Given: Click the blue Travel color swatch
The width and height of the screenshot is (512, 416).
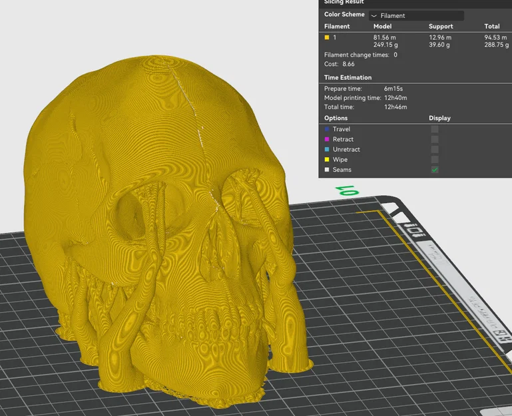Looking at the screenshot, I should tap(327, 129).
